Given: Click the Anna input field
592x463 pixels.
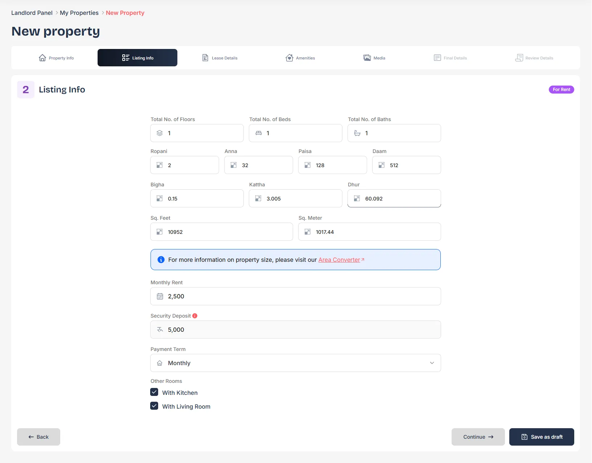Looking at the screenshot, I should (259, 165).
